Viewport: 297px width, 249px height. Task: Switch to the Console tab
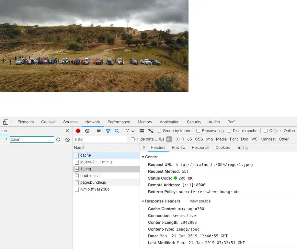click(49, 122)
